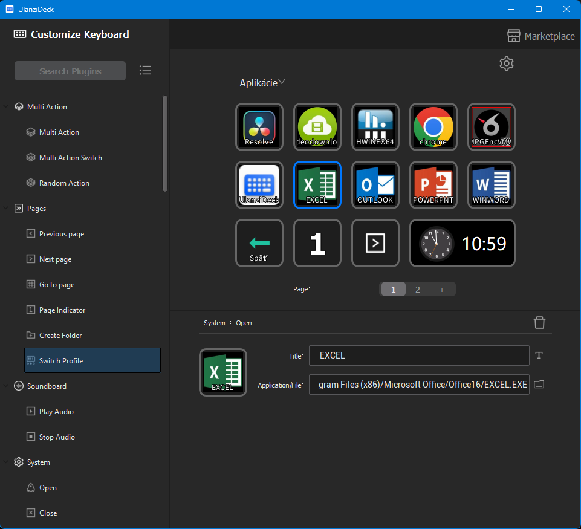Select the DaVinci Resolve key icon
This screenshot has width=581, height=529.
point(259,127)
